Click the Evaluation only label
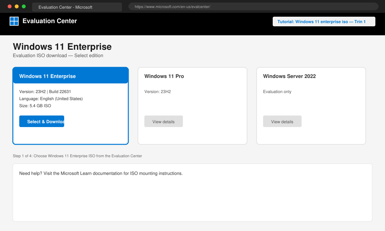 [277, 92]
